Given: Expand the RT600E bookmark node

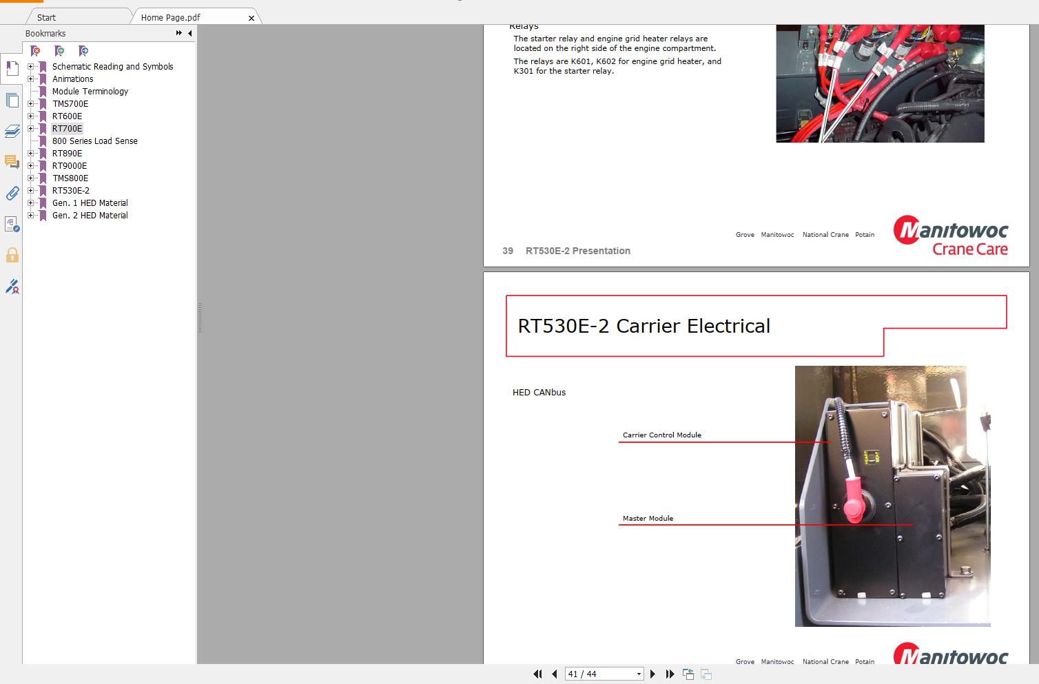Looking at the screenshot, I should click(x=30, y=116).
